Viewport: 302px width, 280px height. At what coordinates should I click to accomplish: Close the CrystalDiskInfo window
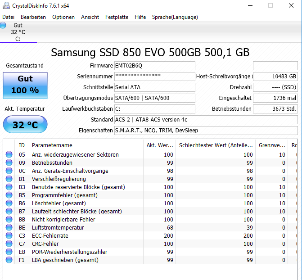tap(291, 5)
